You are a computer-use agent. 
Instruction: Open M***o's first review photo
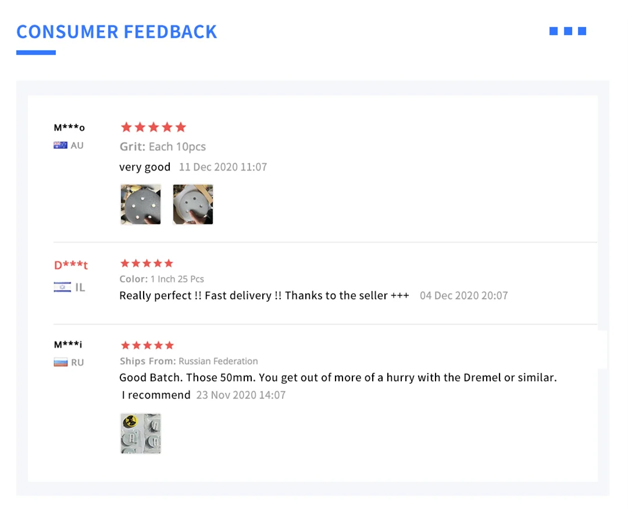[141, 204]
